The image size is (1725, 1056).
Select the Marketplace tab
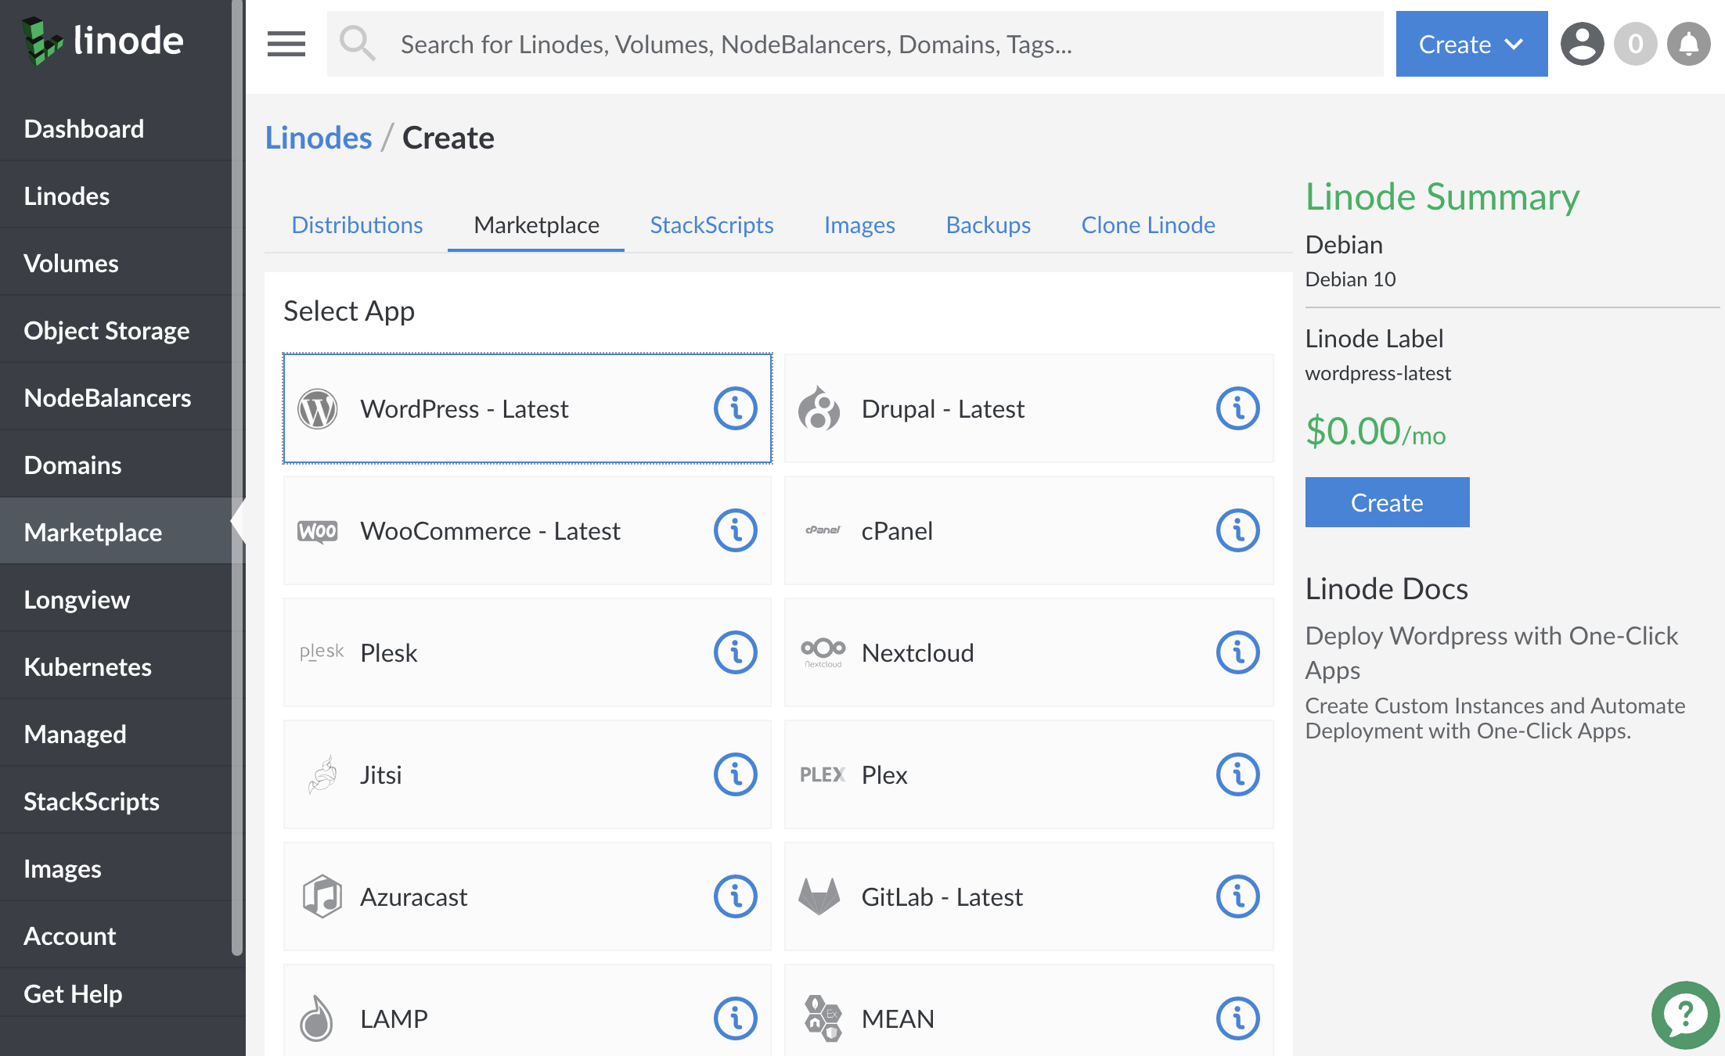click(x=536, y=224)
